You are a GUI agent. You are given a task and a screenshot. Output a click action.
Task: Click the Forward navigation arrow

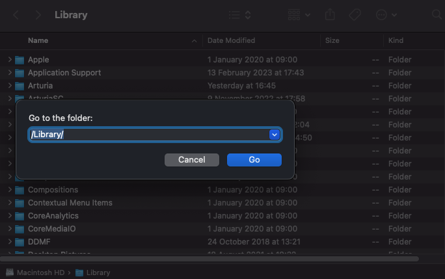tap(38, 14)
